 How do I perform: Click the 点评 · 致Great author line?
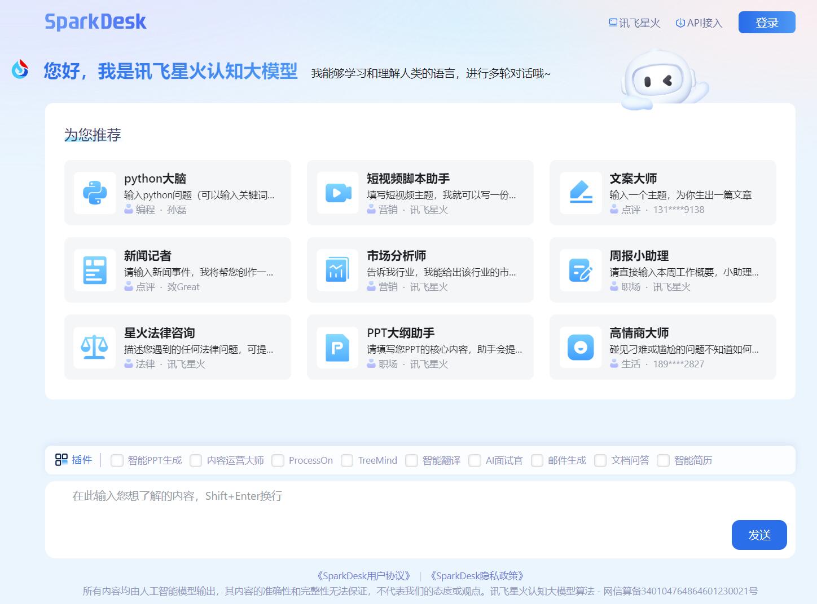click(x=162, y=287)
